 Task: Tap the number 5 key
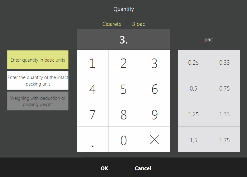[x=124, y=88]
